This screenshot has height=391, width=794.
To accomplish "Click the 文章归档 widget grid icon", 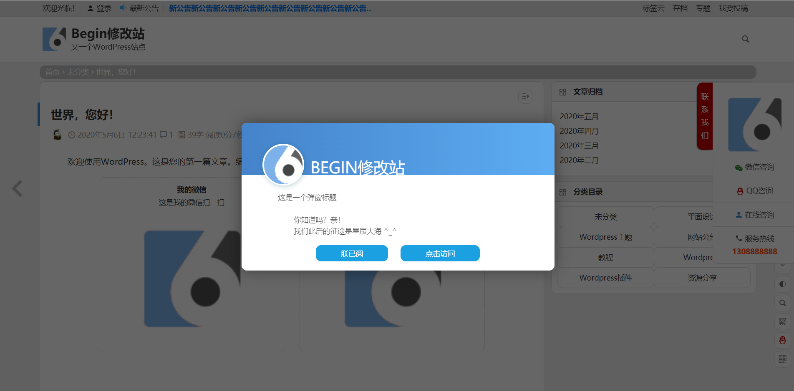I will click(x=562, y=92).
